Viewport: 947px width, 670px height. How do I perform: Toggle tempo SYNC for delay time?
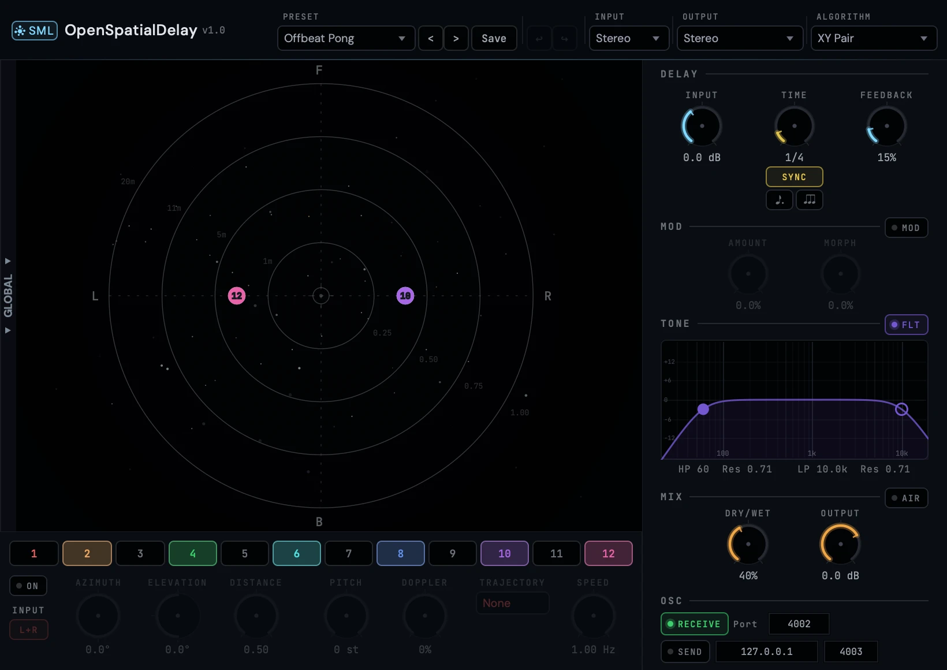[x=795, y=177]
